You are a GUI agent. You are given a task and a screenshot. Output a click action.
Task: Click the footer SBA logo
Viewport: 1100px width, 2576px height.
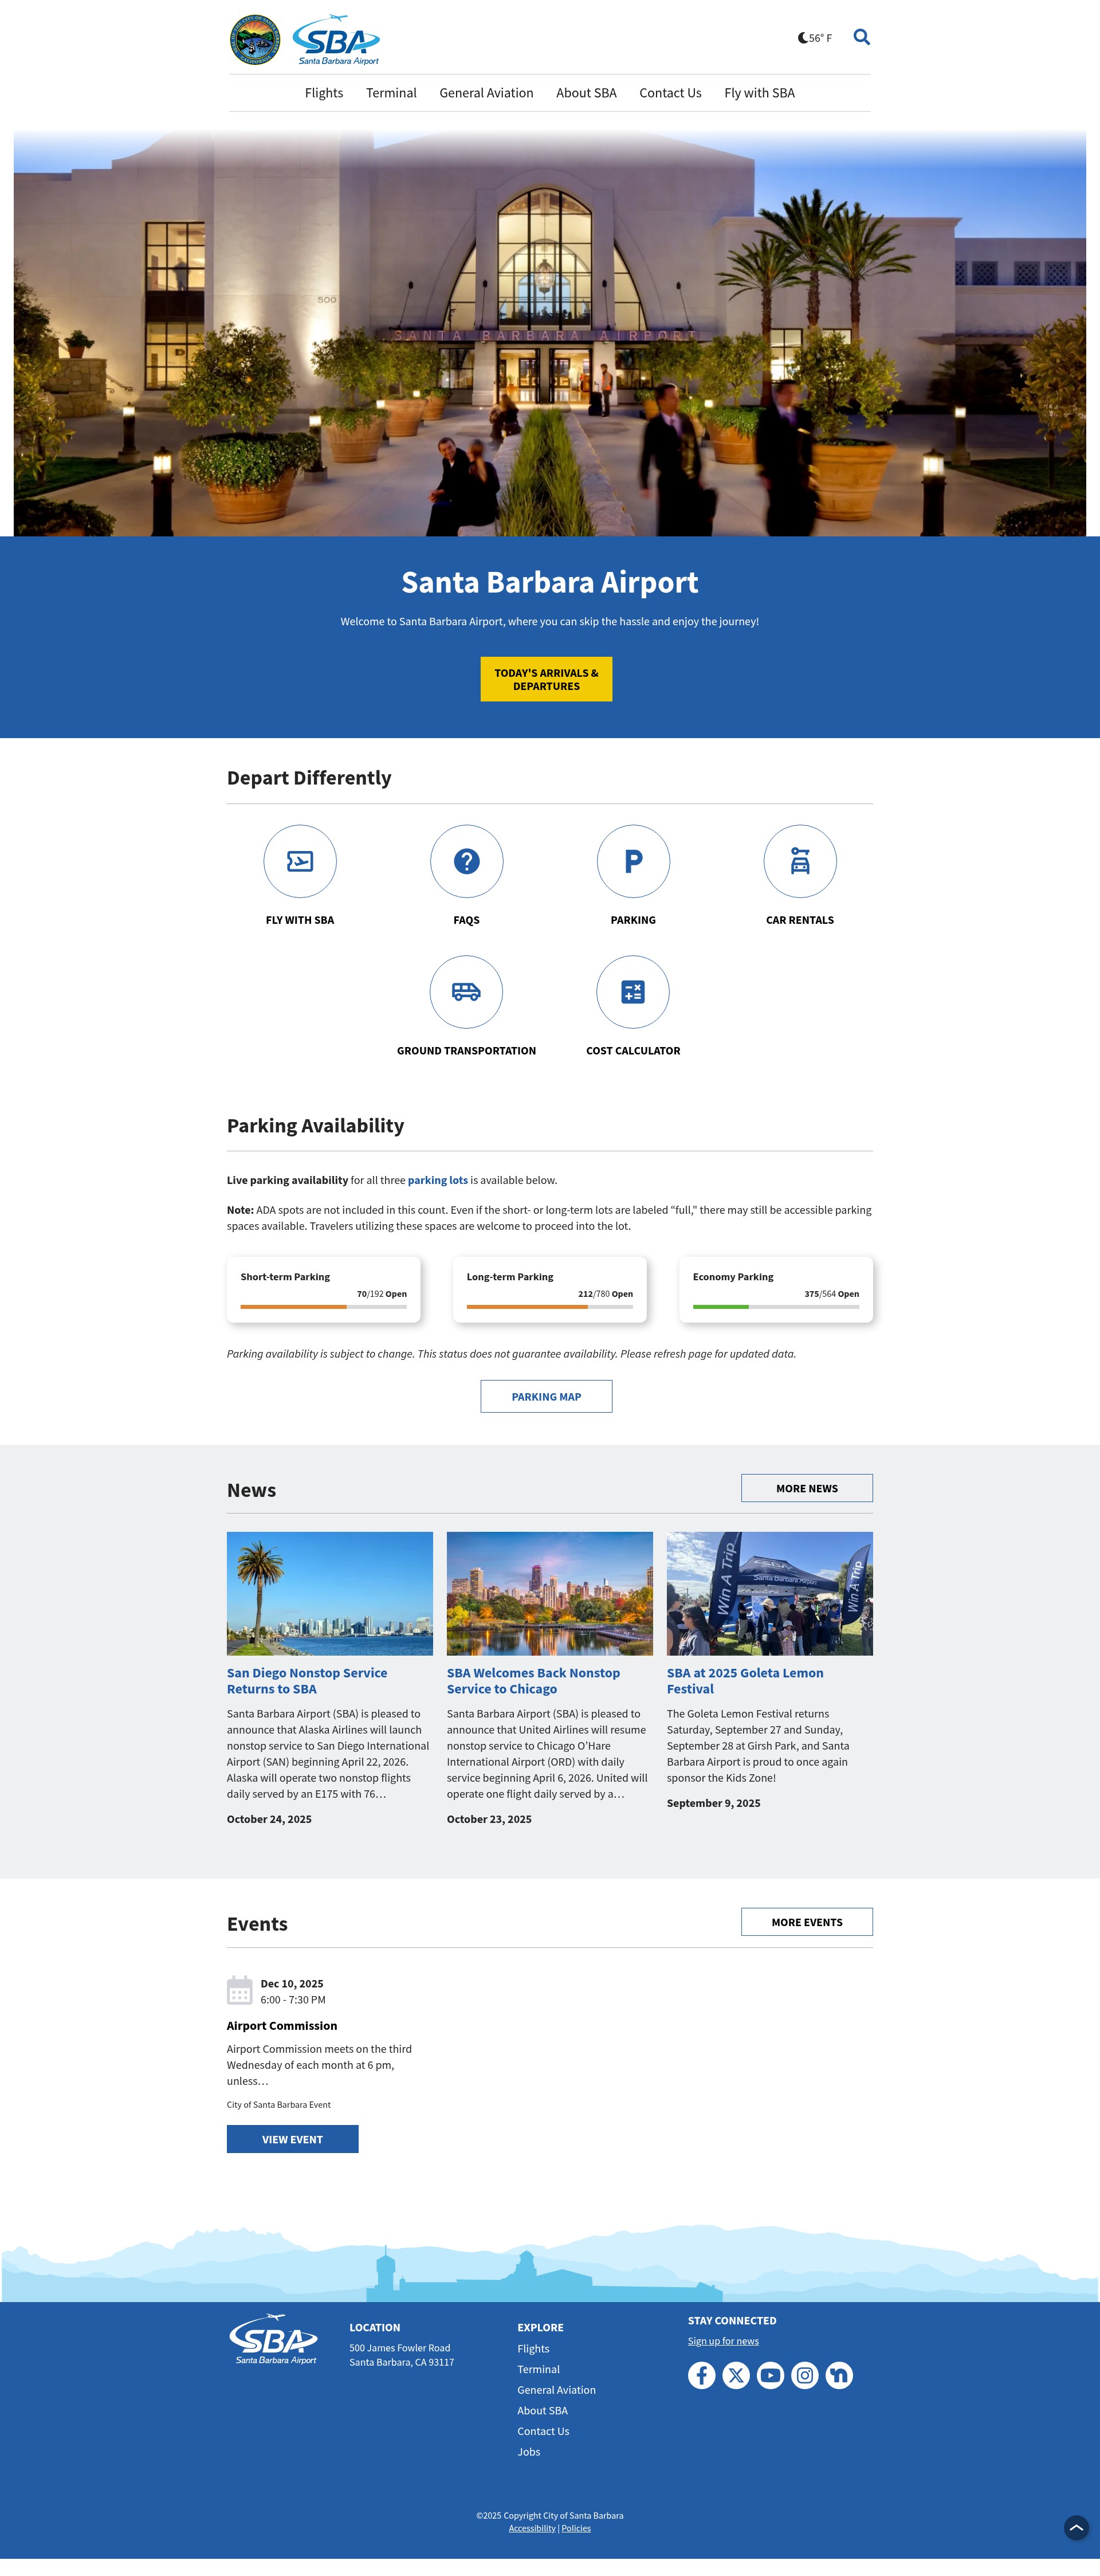tap(273, 2339)
